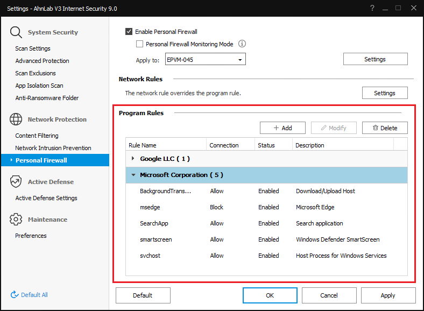Click the Cancel button
Screen dimensions: 424x311
[x=329, y=295]
